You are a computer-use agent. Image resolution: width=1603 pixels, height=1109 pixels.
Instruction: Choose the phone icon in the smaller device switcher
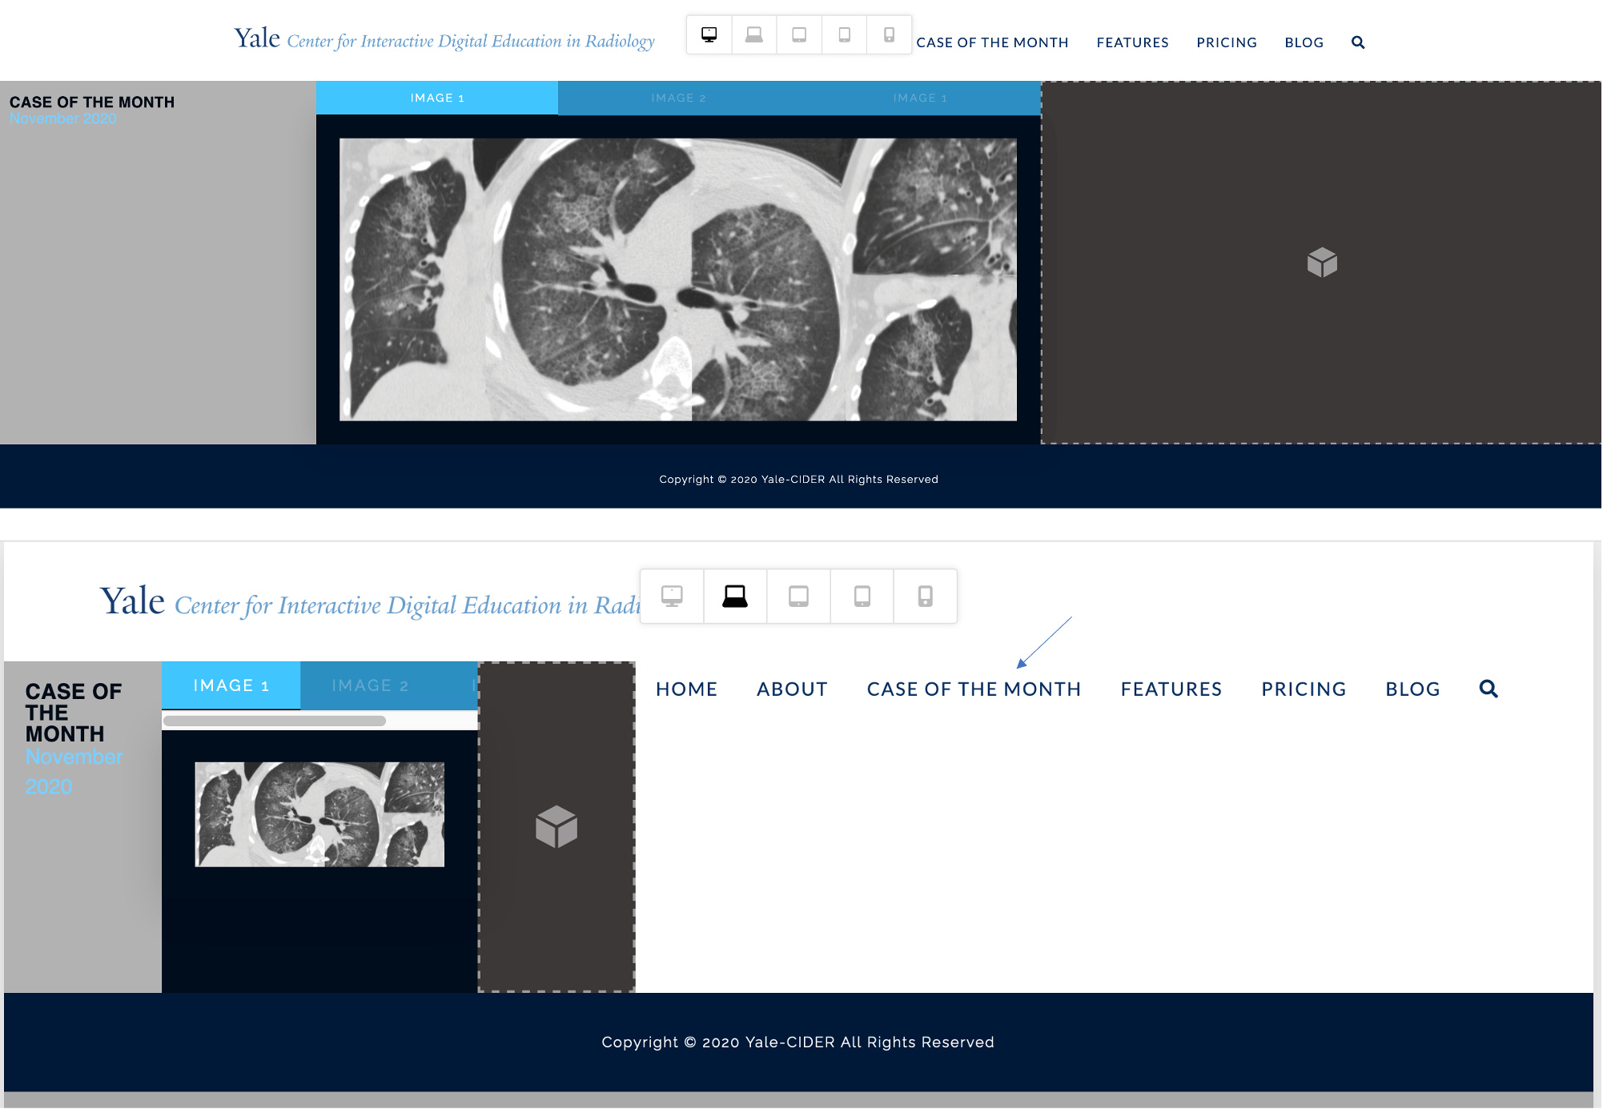click(889, 34)
